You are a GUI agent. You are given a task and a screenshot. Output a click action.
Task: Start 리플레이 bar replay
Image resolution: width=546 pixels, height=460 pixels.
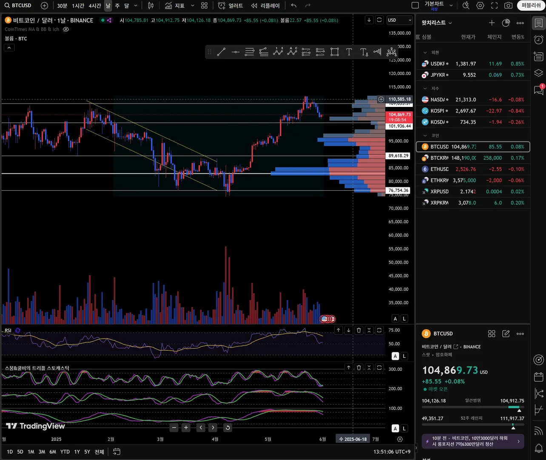pos(265,6)
